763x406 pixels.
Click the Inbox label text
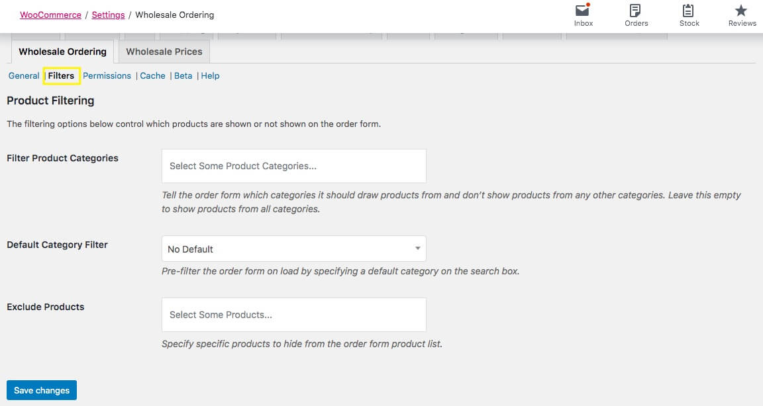point(584,23)
